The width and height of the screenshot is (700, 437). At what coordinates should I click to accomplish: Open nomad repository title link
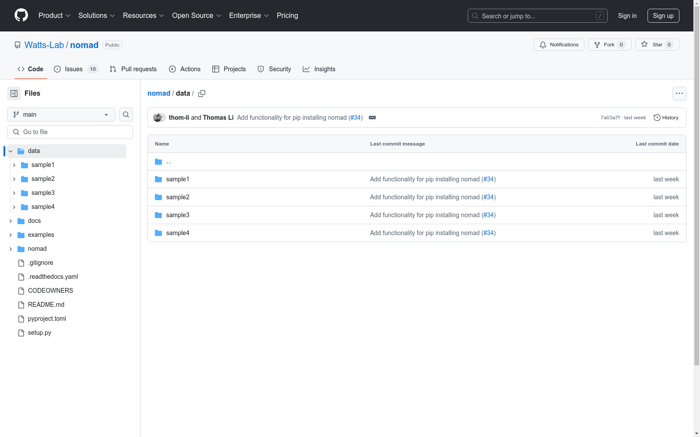point(84,45)
